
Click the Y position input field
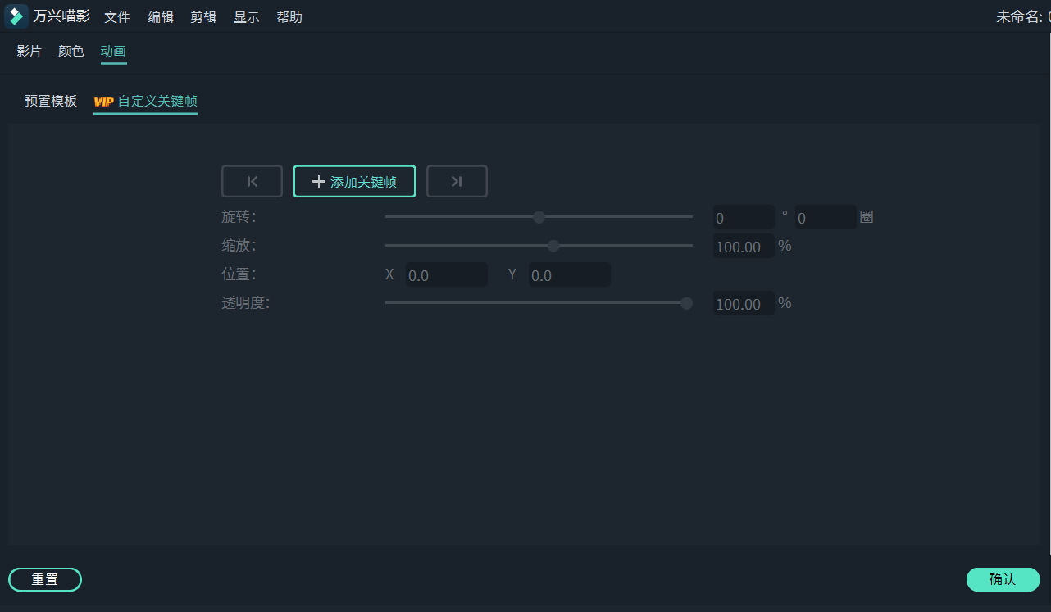point(569,274)
